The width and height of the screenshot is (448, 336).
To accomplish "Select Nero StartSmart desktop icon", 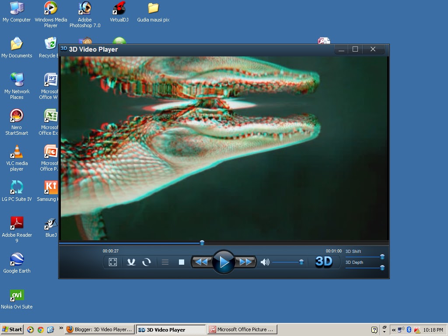I will 17,122.
